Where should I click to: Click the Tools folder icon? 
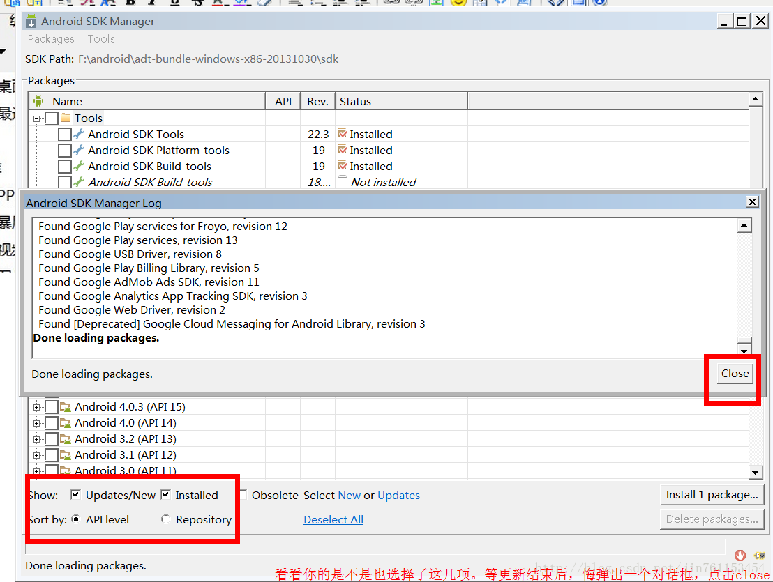click(66, 118)
